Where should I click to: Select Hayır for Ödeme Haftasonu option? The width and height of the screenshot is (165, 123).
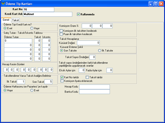point(5,90)
